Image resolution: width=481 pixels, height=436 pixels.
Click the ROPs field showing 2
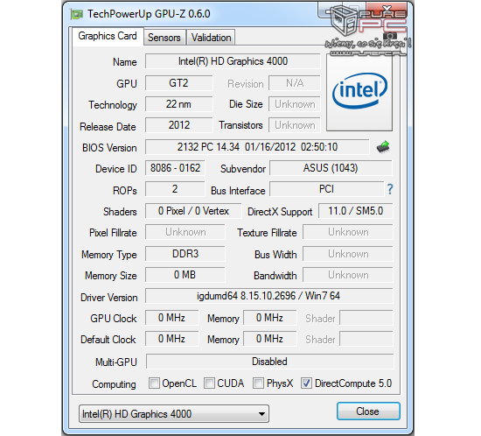[175, 189]
